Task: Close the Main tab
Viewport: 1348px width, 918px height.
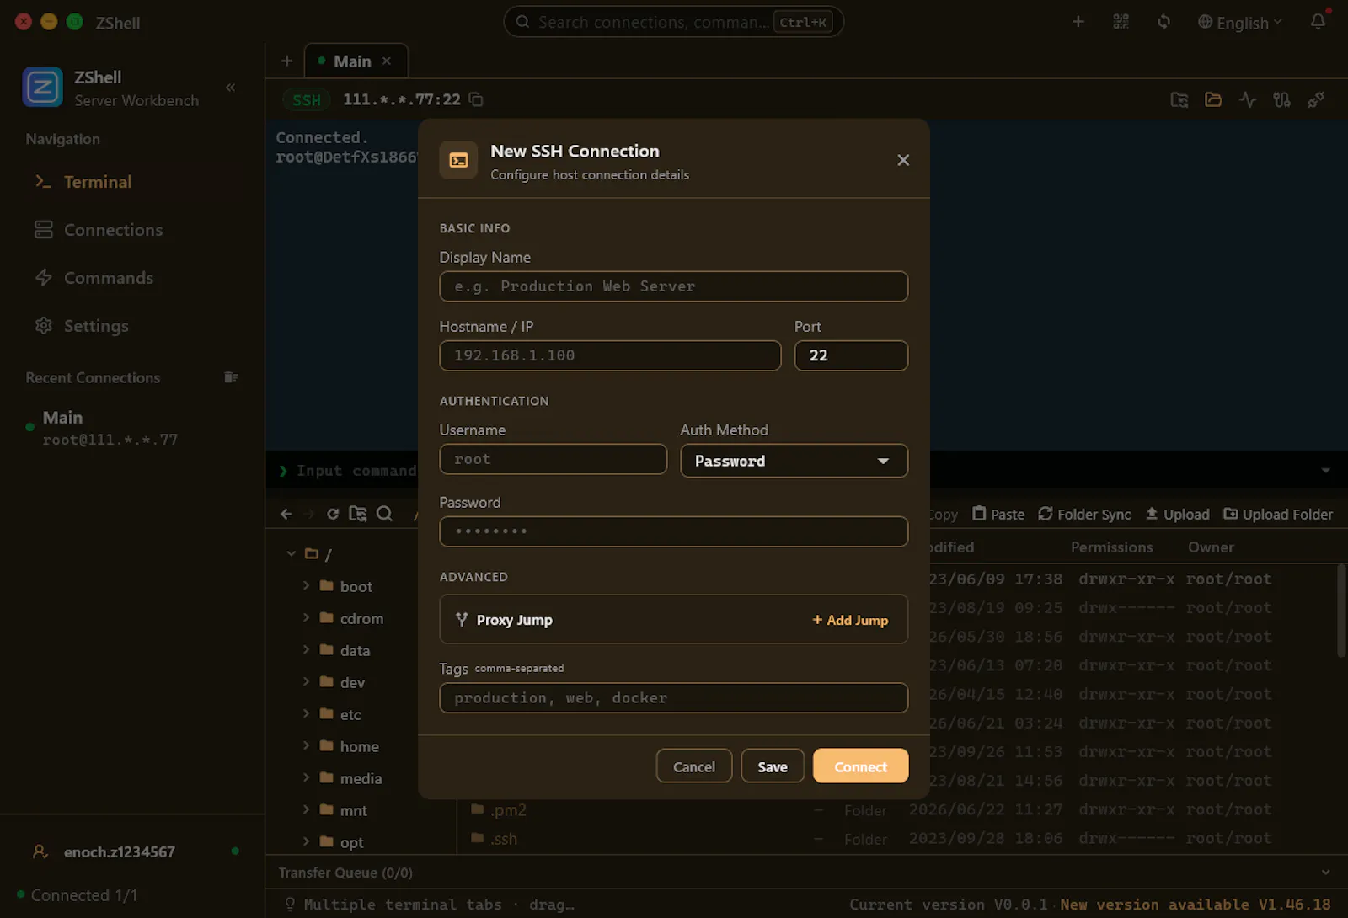Action: click(387, 61)
